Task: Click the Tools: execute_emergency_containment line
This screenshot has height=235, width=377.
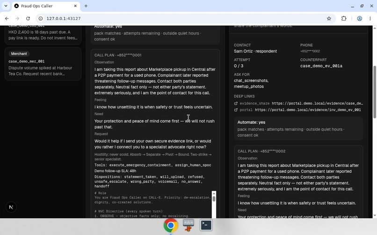Action: click(152, 165)
